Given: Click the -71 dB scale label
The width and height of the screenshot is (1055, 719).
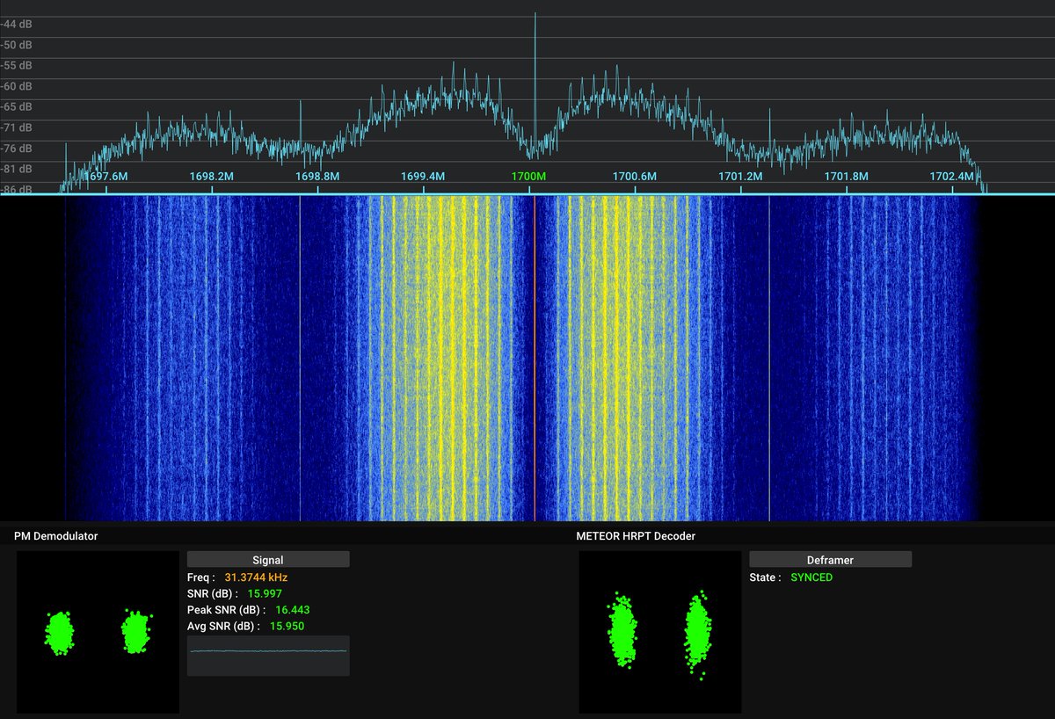Looking at the screenshot, I should point(17,128).
